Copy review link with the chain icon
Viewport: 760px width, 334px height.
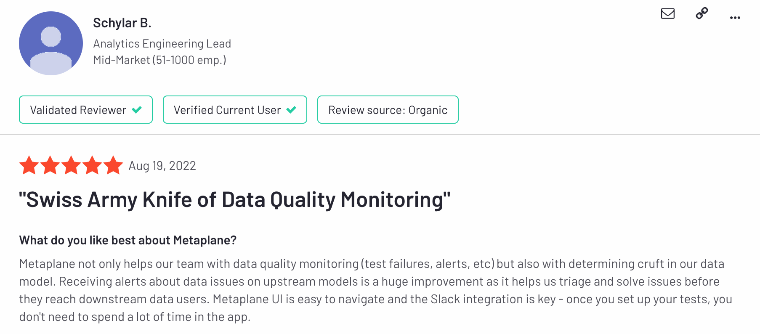(x=702, y=13)
